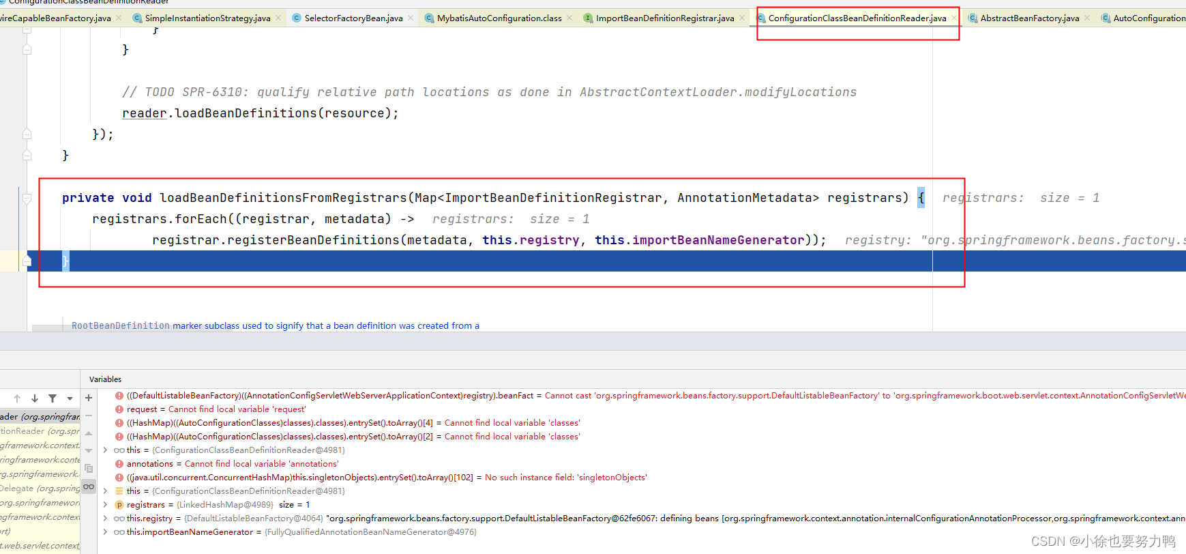Select the Variables panel header
1186x554 pixels.
(105, 379)
